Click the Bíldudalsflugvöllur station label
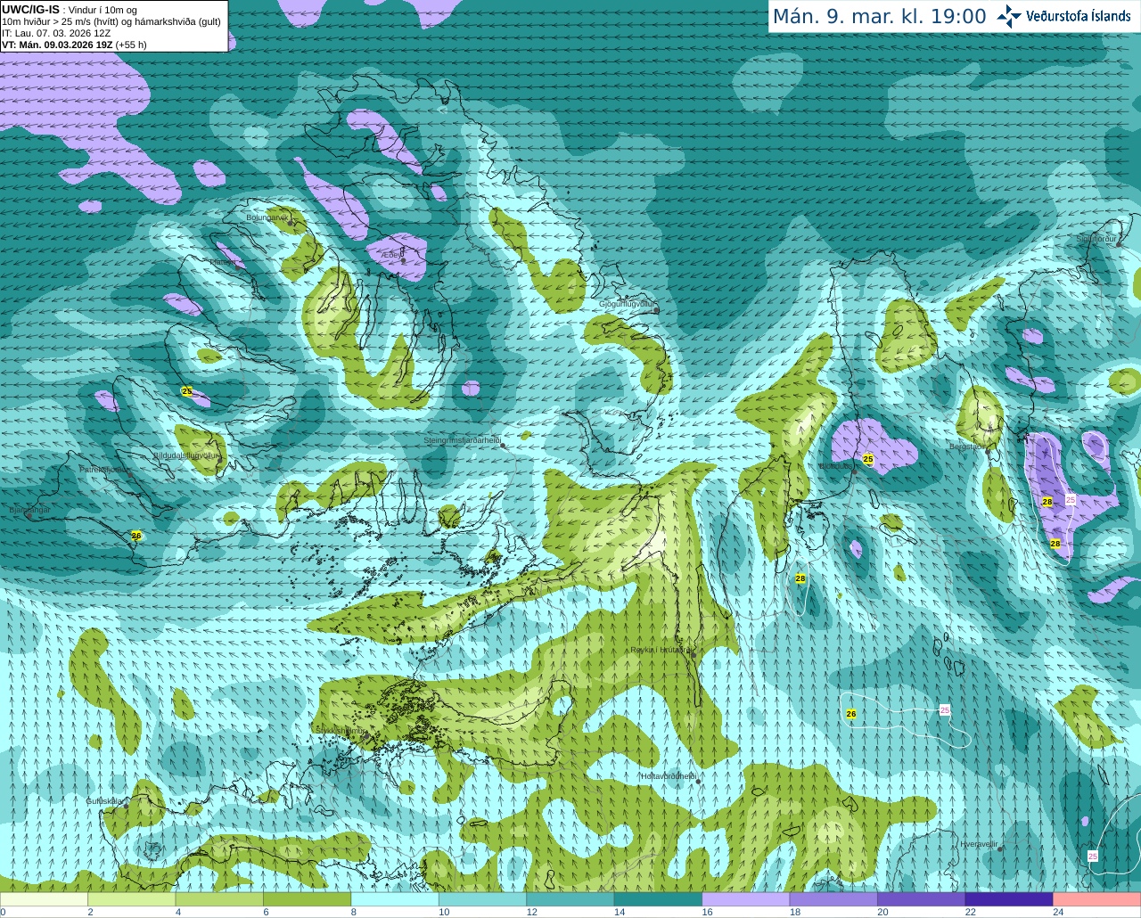 pos(185,455)
